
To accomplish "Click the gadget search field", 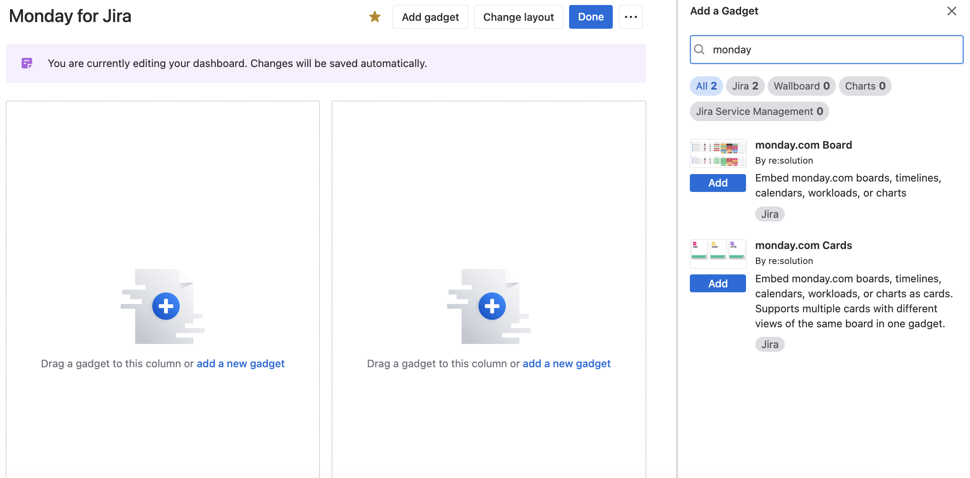I will (833, 50).
